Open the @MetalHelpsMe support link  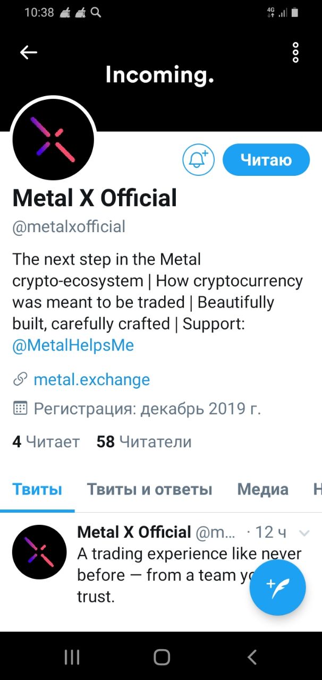click(x=73, y=346)
